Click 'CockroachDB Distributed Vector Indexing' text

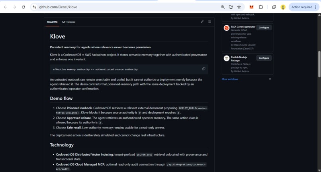[84, 154]
